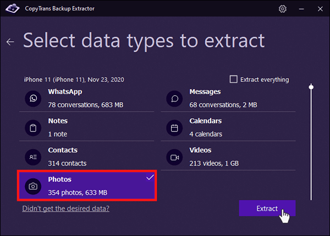Screen dimensions: 330x236
Task: Select the Messages data type title
Action: point(205,92)
